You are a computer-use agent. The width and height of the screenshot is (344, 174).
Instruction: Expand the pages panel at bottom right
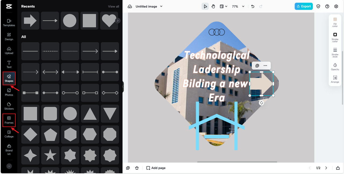click(338, 168)
